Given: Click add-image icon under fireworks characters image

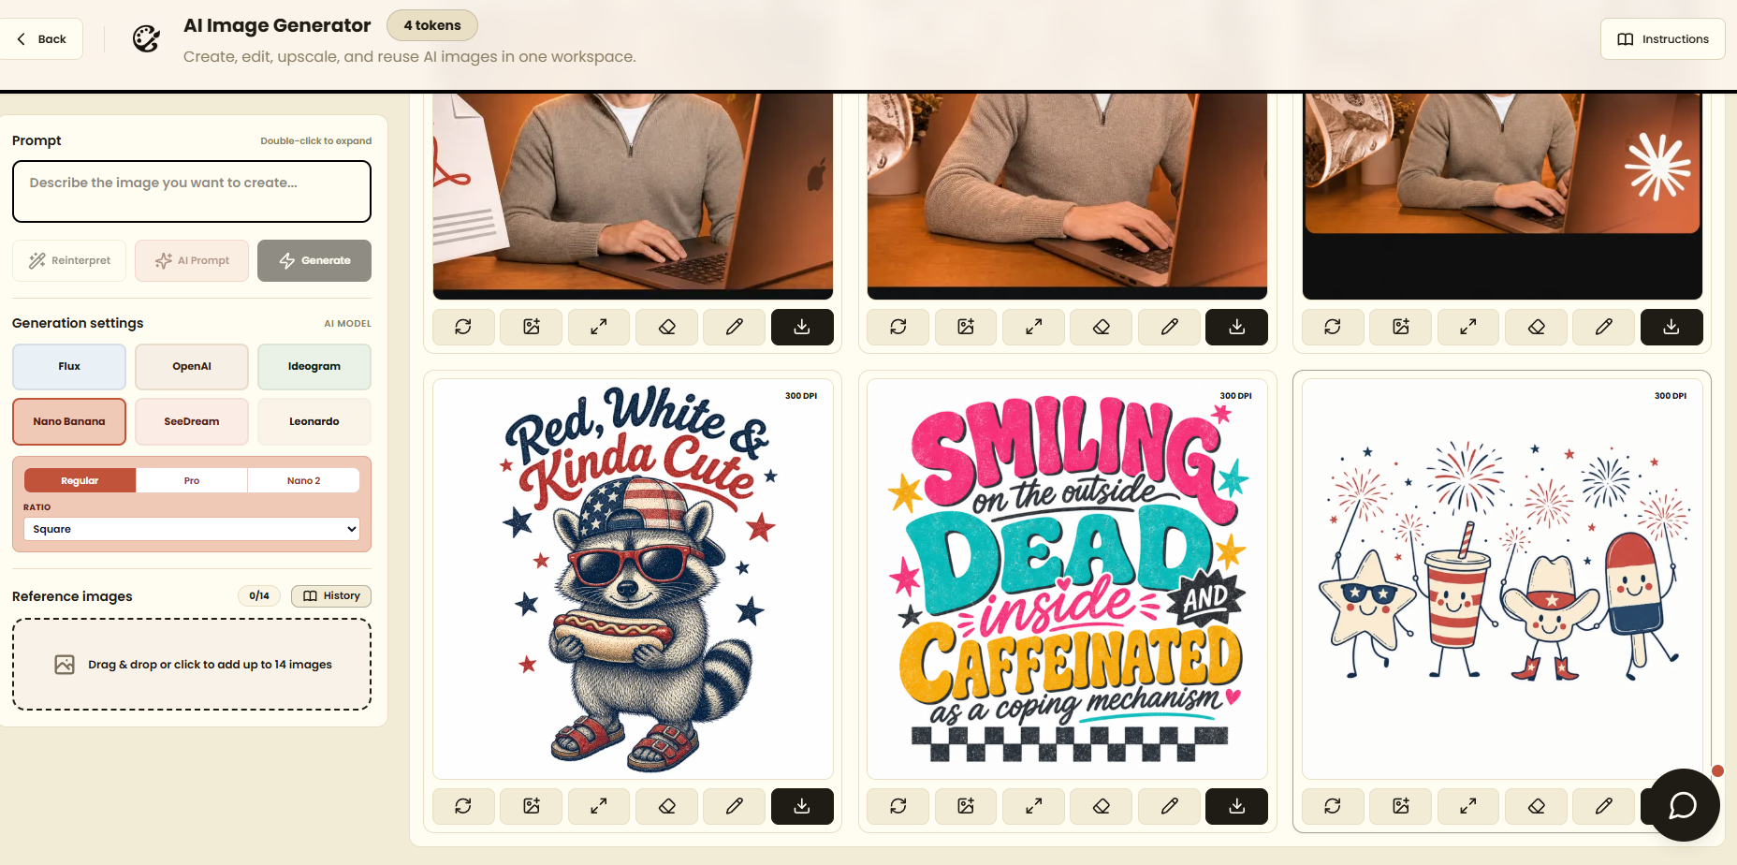Looking at the screenshot, I should 1401,806.
